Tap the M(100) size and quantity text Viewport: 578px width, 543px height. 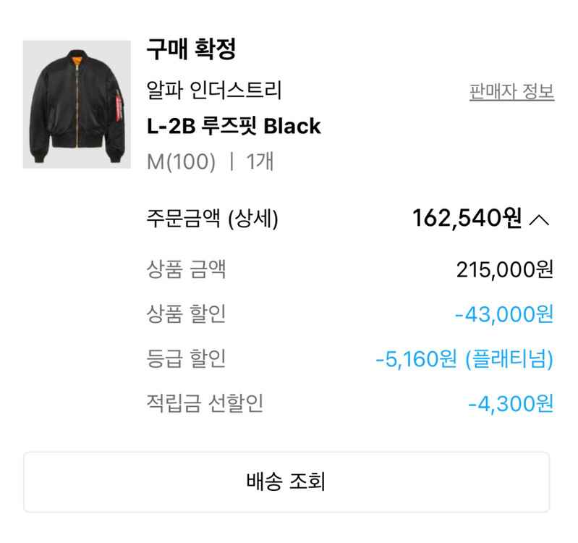click(181, 161)
